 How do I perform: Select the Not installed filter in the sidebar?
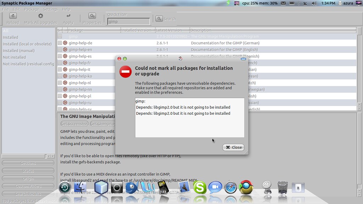coord(15,57)
